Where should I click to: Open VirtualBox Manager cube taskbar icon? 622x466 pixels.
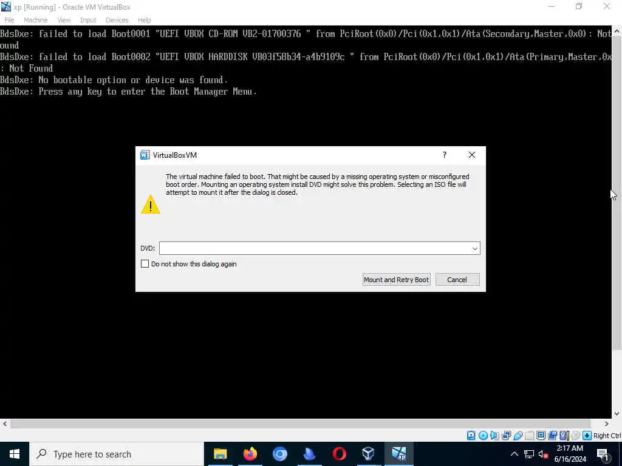[369, 454]
